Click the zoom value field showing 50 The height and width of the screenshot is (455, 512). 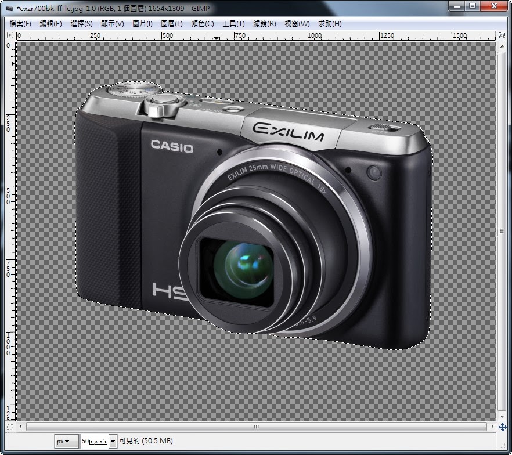(95, 442)
